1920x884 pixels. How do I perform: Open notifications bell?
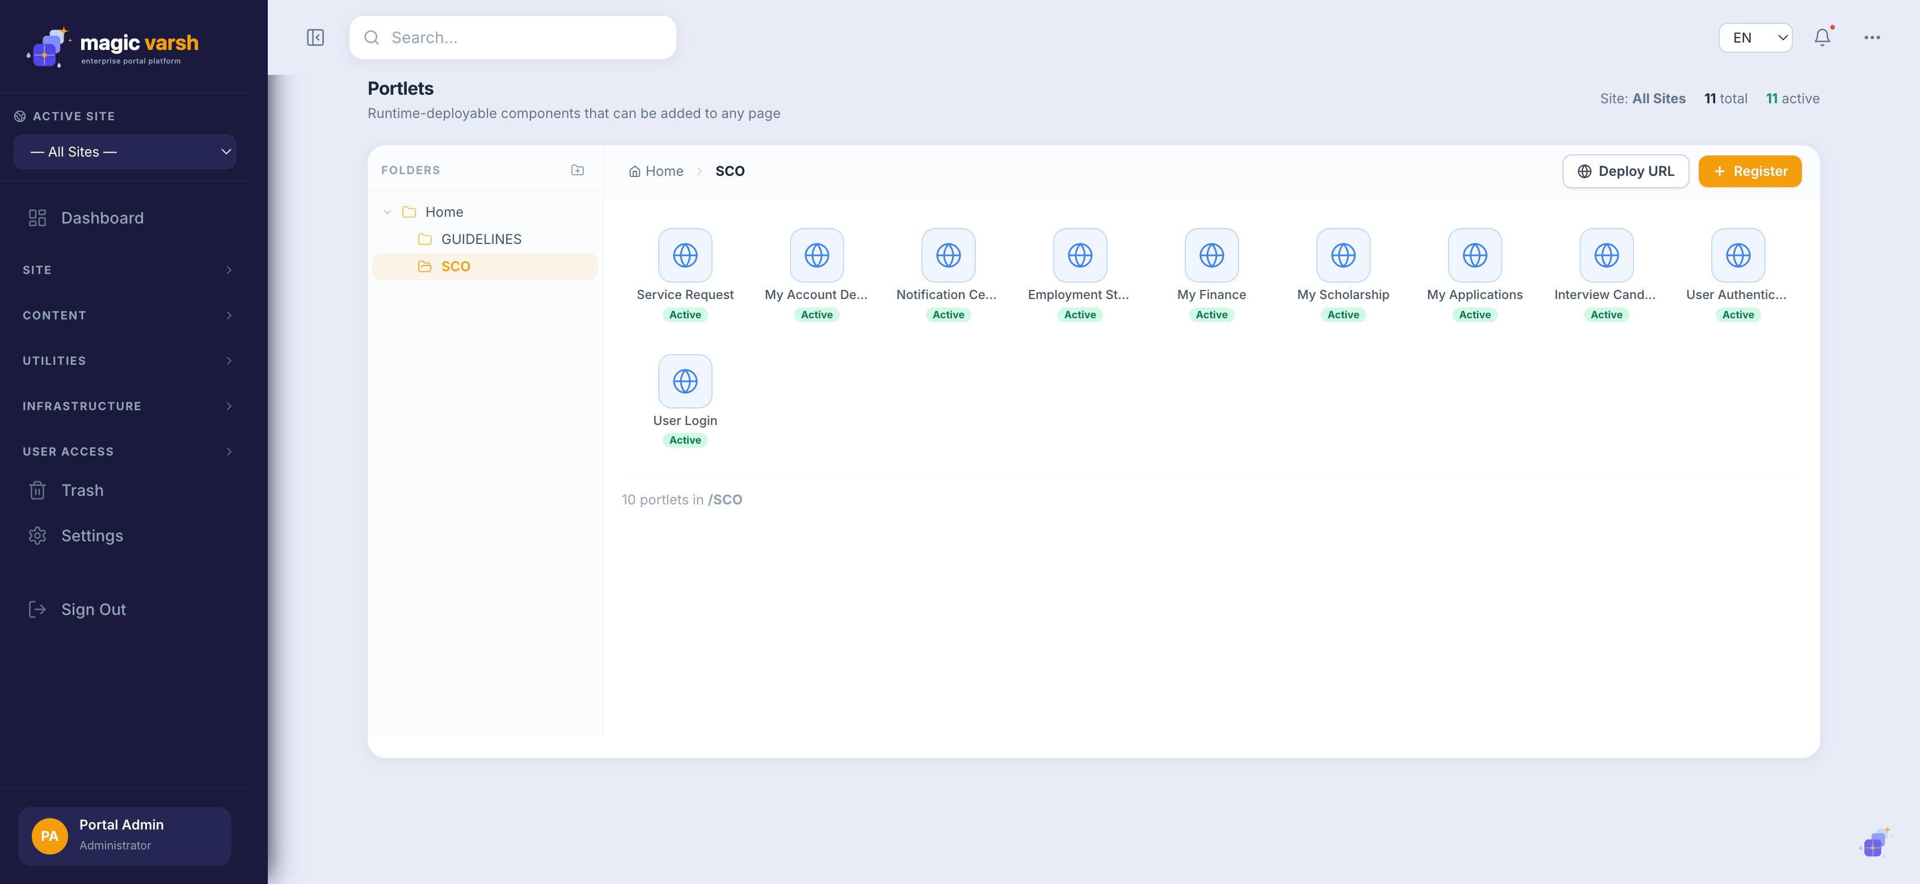pyautogui.click(x=1822, y=37)
